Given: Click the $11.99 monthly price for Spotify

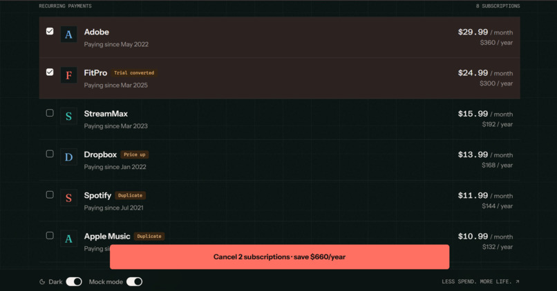Looking at the screenshot, I should pos(473,195).
